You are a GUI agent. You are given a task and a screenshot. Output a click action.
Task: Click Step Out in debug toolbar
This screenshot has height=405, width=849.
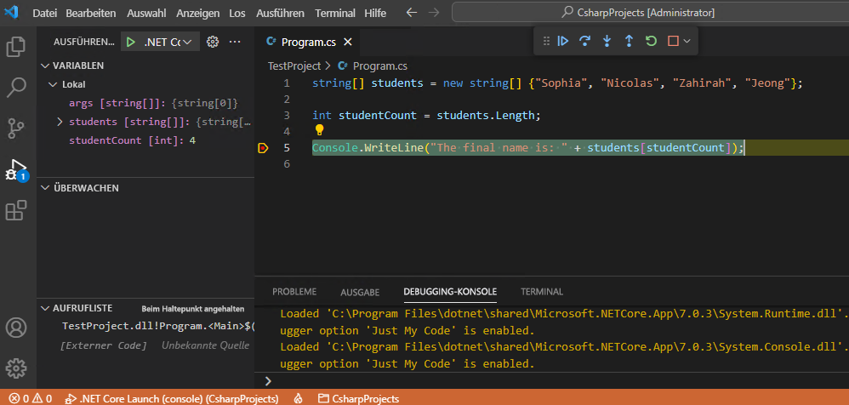[x=629, y=41]
